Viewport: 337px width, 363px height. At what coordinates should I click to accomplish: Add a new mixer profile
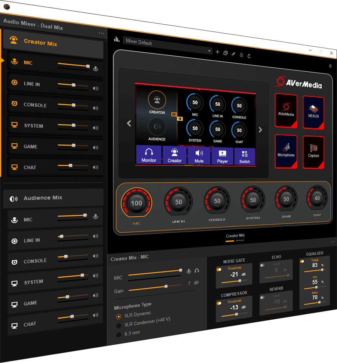tap(217, 53)
